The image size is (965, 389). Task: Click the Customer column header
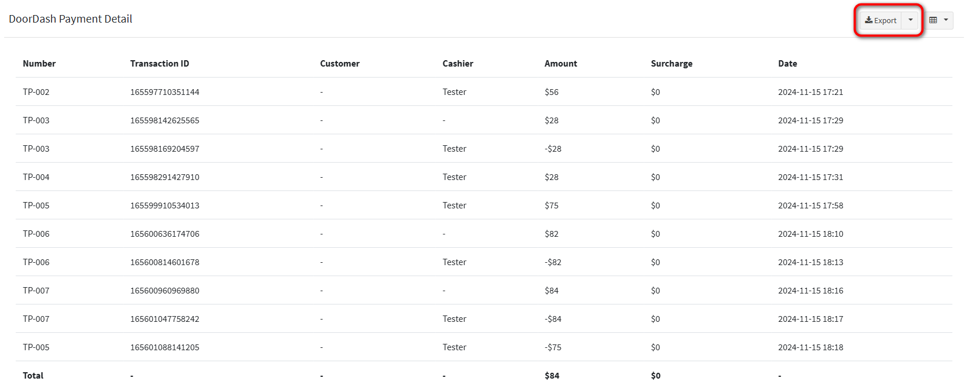(x=340, y=64)
